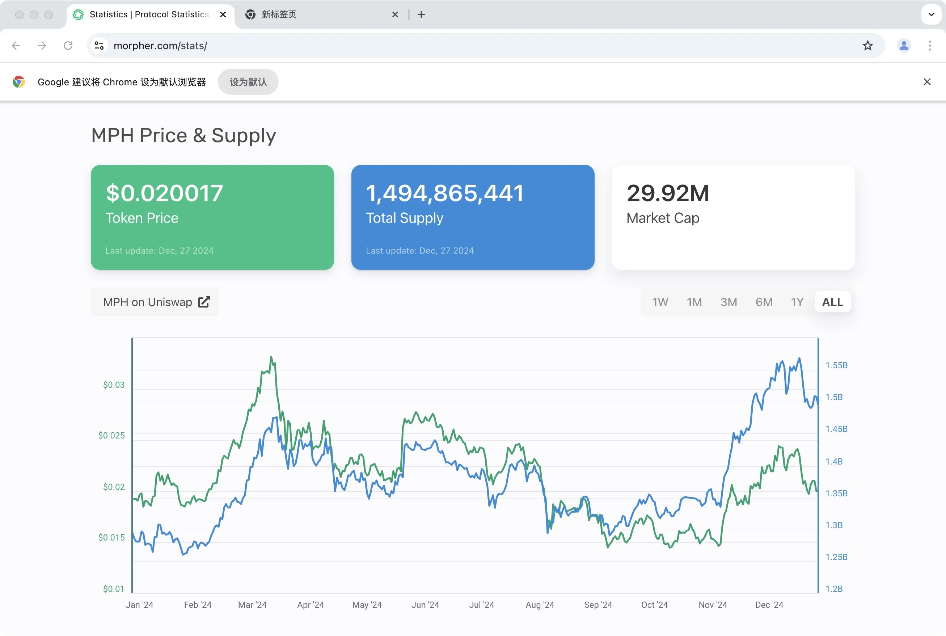Viewport: 946px width, 636px height.
Task: Click the external link icon beside MPH on Uniswap
Action: click(x=204, y=302)
